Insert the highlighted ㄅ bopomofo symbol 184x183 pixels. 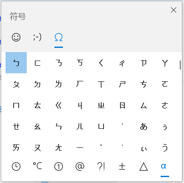(16, 63)
